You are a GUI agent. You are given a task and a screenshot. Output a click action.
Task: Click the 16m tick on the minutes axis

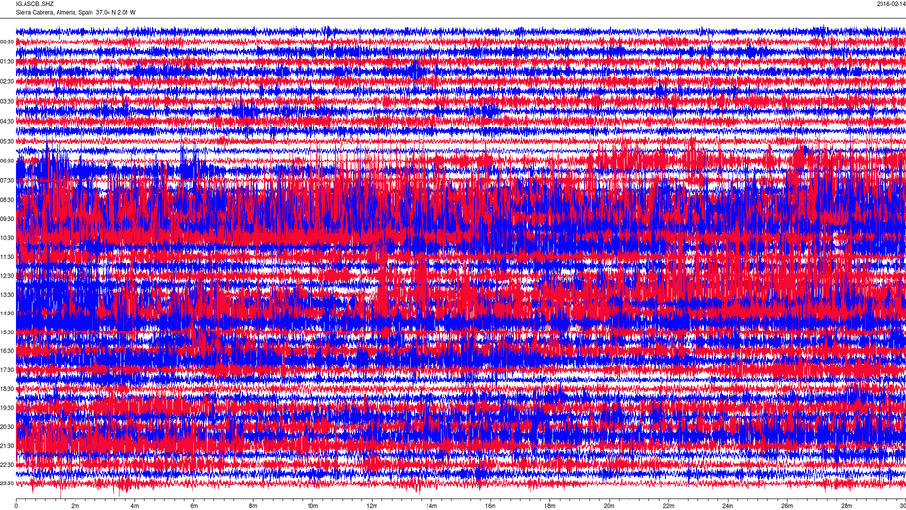pos(491,506)
